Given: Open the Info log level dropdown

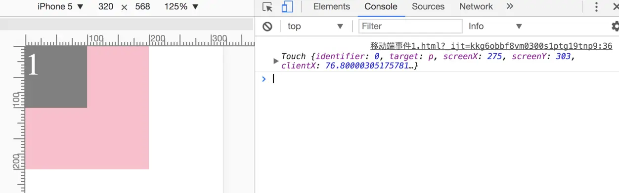Looking at the screenshot, I should (x=495, y=26).
